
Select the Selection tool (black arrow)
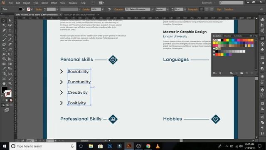click(4, 20)
